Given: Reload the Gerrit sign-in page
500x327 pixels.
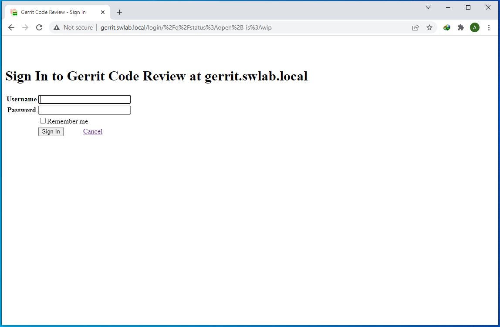Looking at the screenshot, I should point(39,27).
